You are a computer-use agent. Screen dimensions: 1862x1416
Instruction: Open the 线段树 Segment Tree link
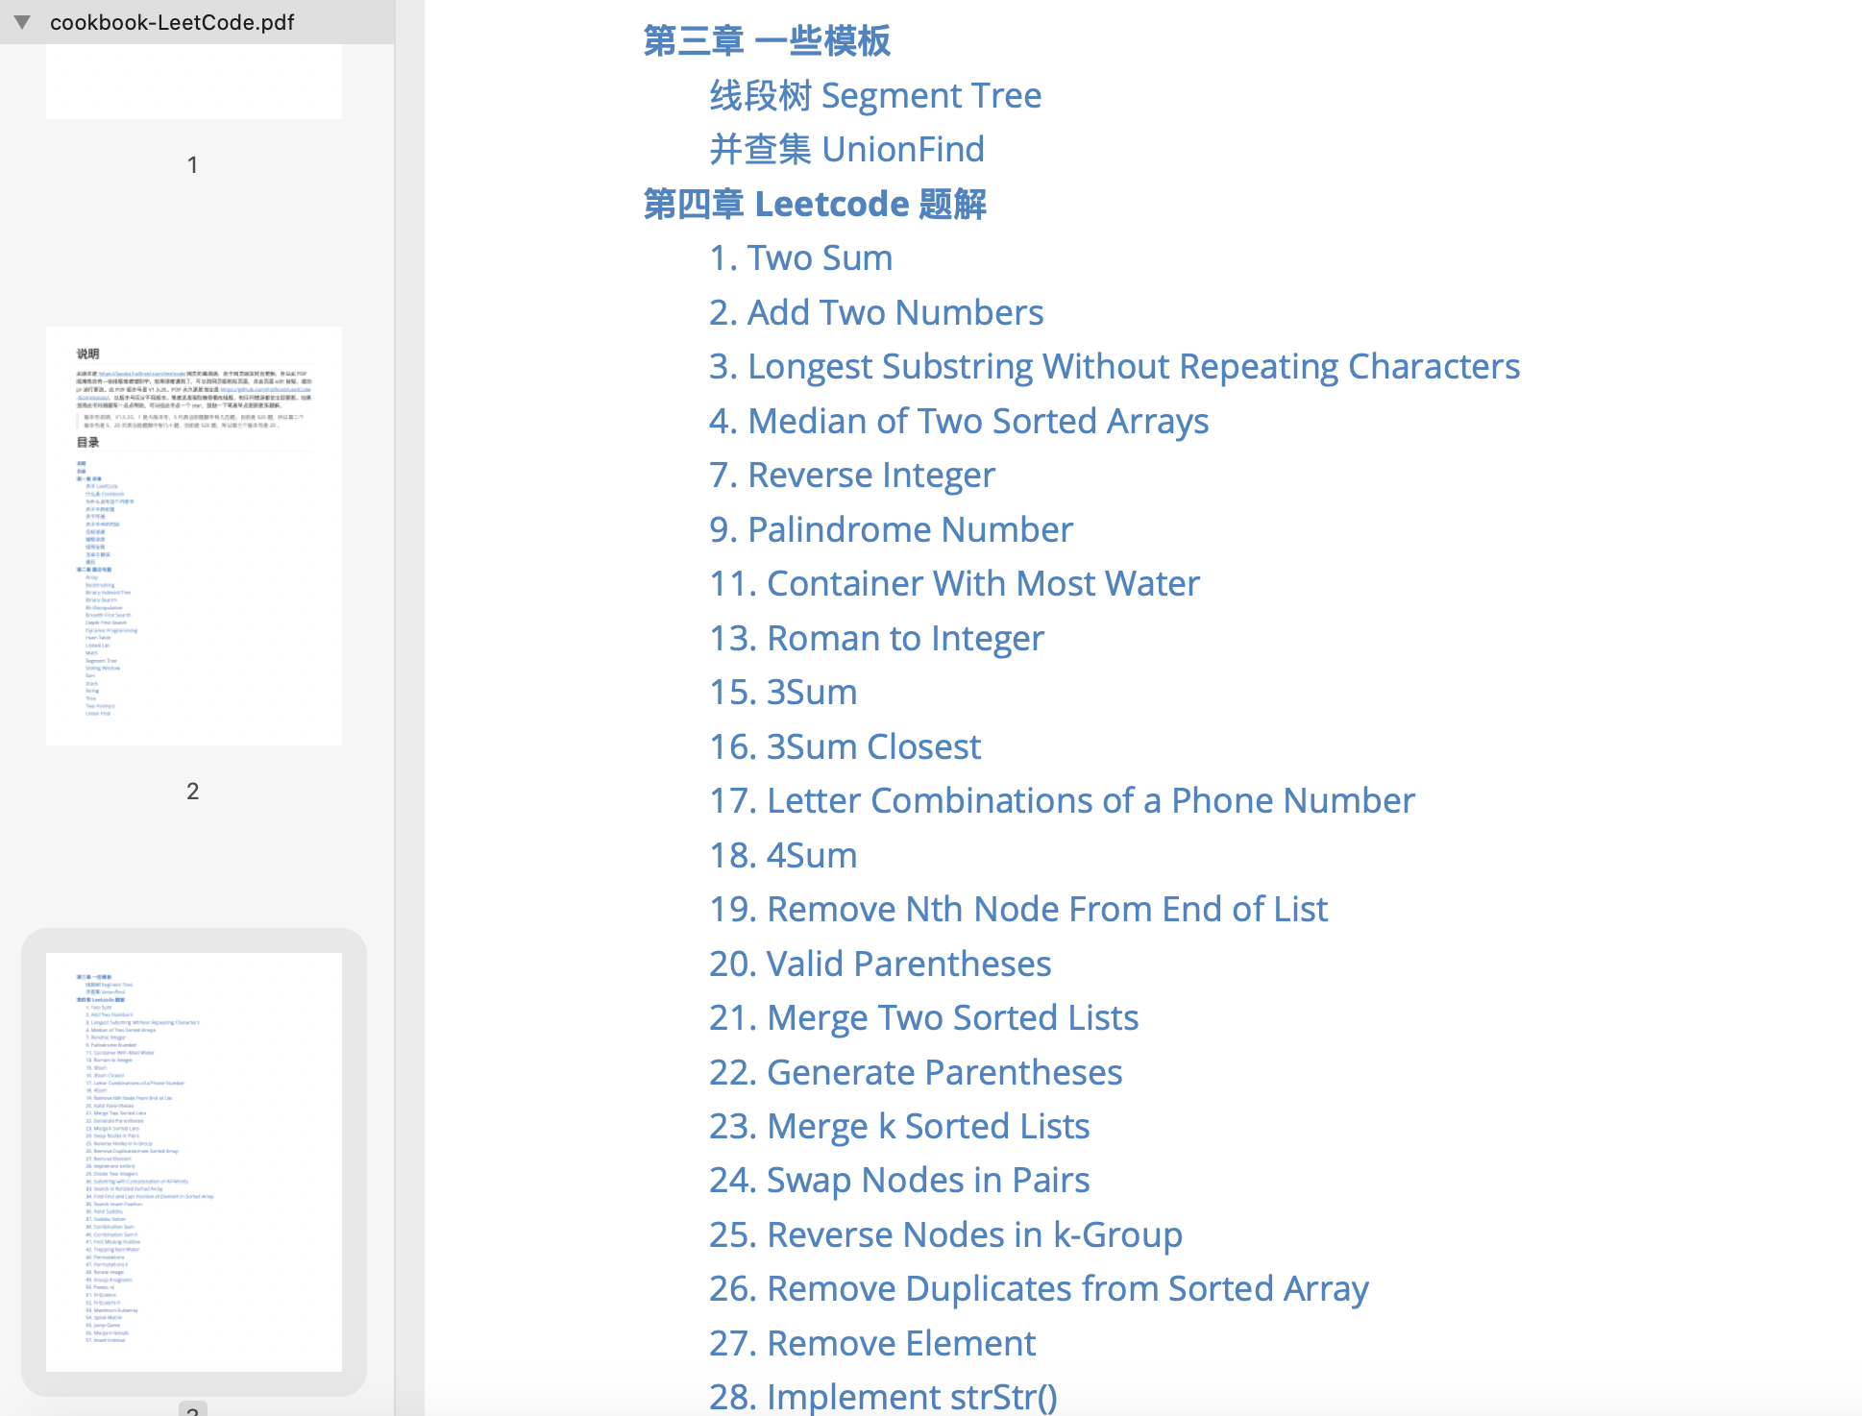tap(875, 96)
